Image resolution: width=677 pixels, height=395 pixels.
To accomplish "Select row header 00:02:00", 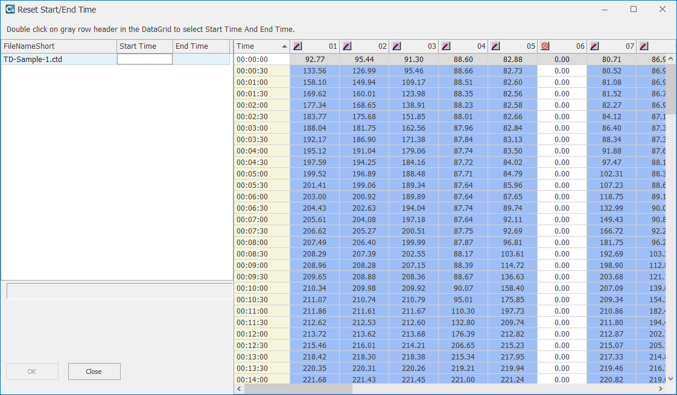I will pyautogui.click(x=262, y=105).
